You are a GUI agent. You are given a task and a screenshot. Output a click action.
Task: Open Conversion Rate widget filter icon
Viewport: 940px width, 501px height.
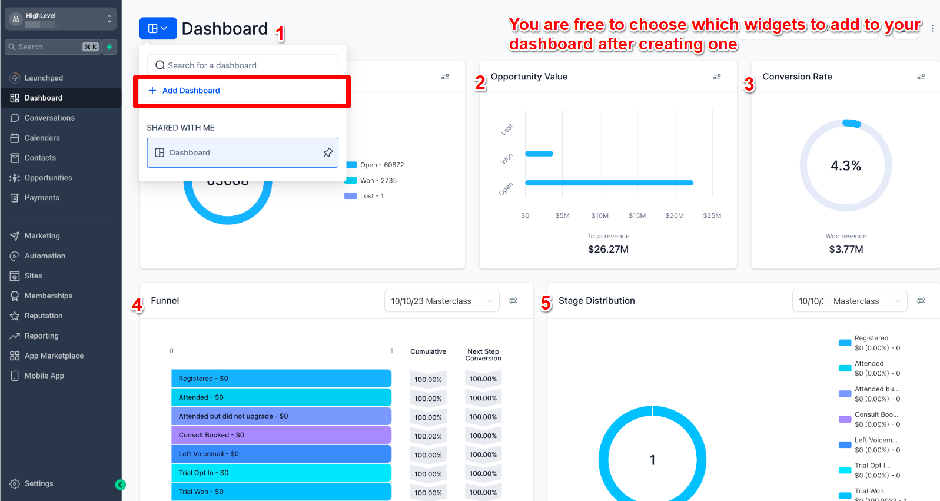click(x=921, y=77)
